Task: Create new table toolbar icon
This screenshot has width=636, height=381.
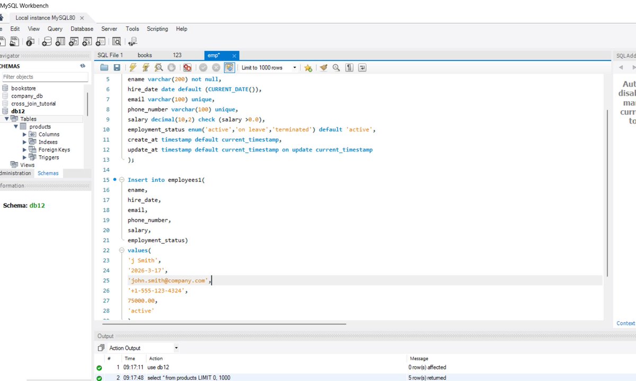Action: [x=60, y=41]
